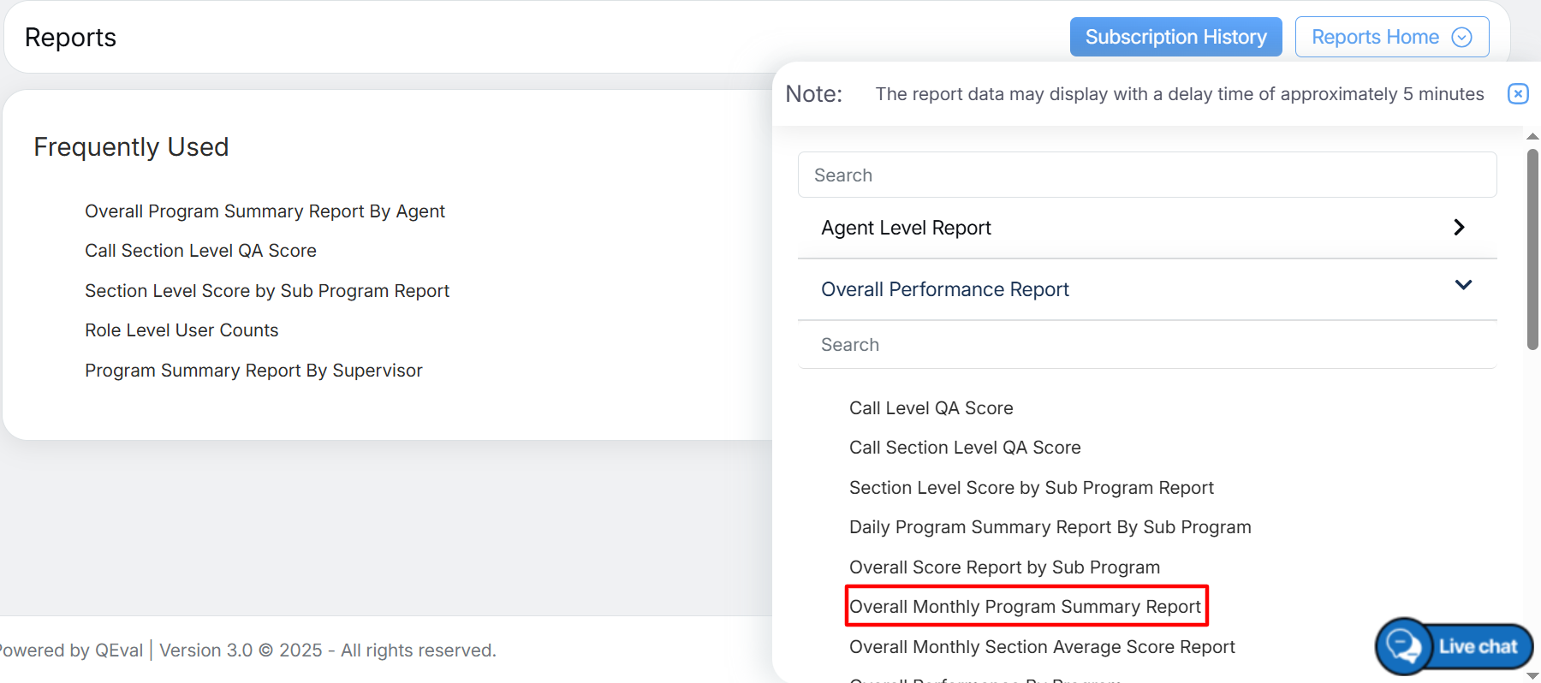This screenshot has height=683, width=1541.
Task: Open Overall Monthly Program Summary Report
Action: tap(1025, 607)
